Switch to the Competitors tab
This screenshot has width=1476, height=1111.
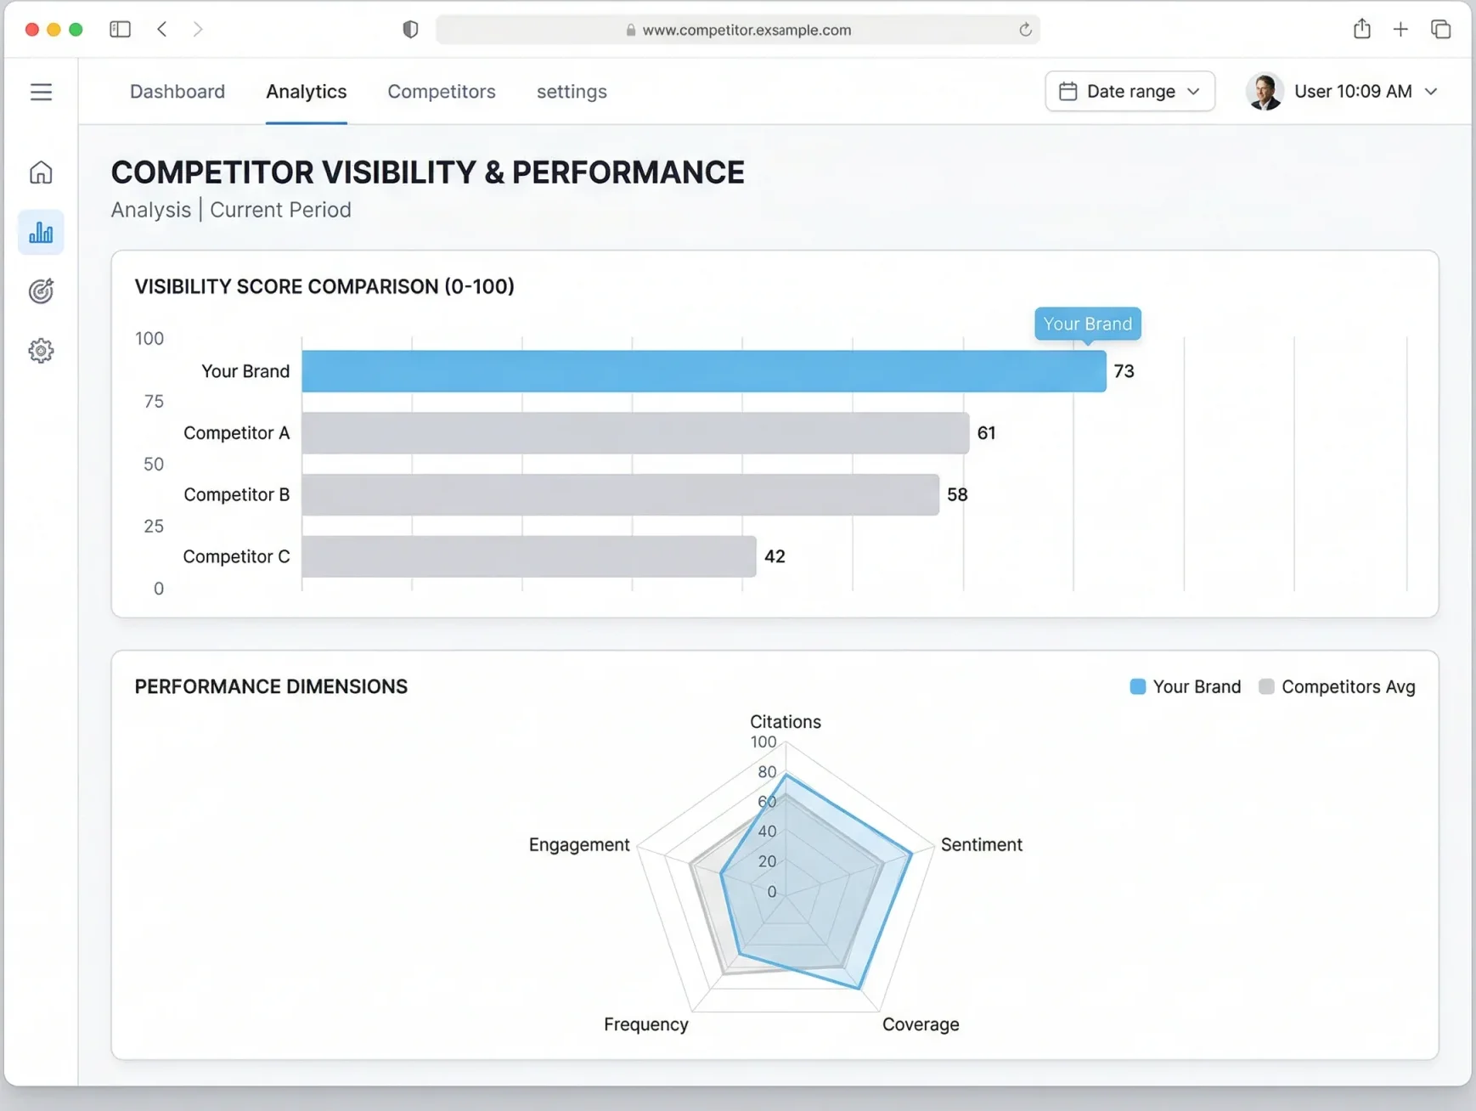441,91
